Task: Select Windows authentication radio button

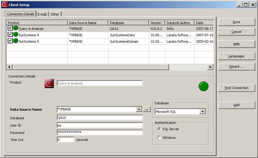Action: 159,138
